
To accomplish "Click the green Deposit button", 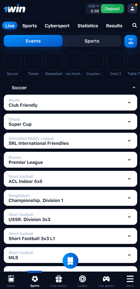I will [112, 9].
